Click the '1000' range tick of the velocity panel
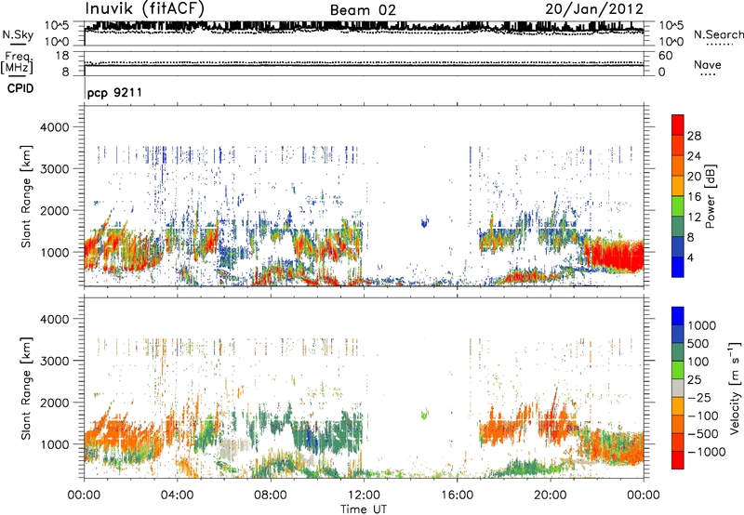This screenshot has width=744, height=515. click(54, 444)
